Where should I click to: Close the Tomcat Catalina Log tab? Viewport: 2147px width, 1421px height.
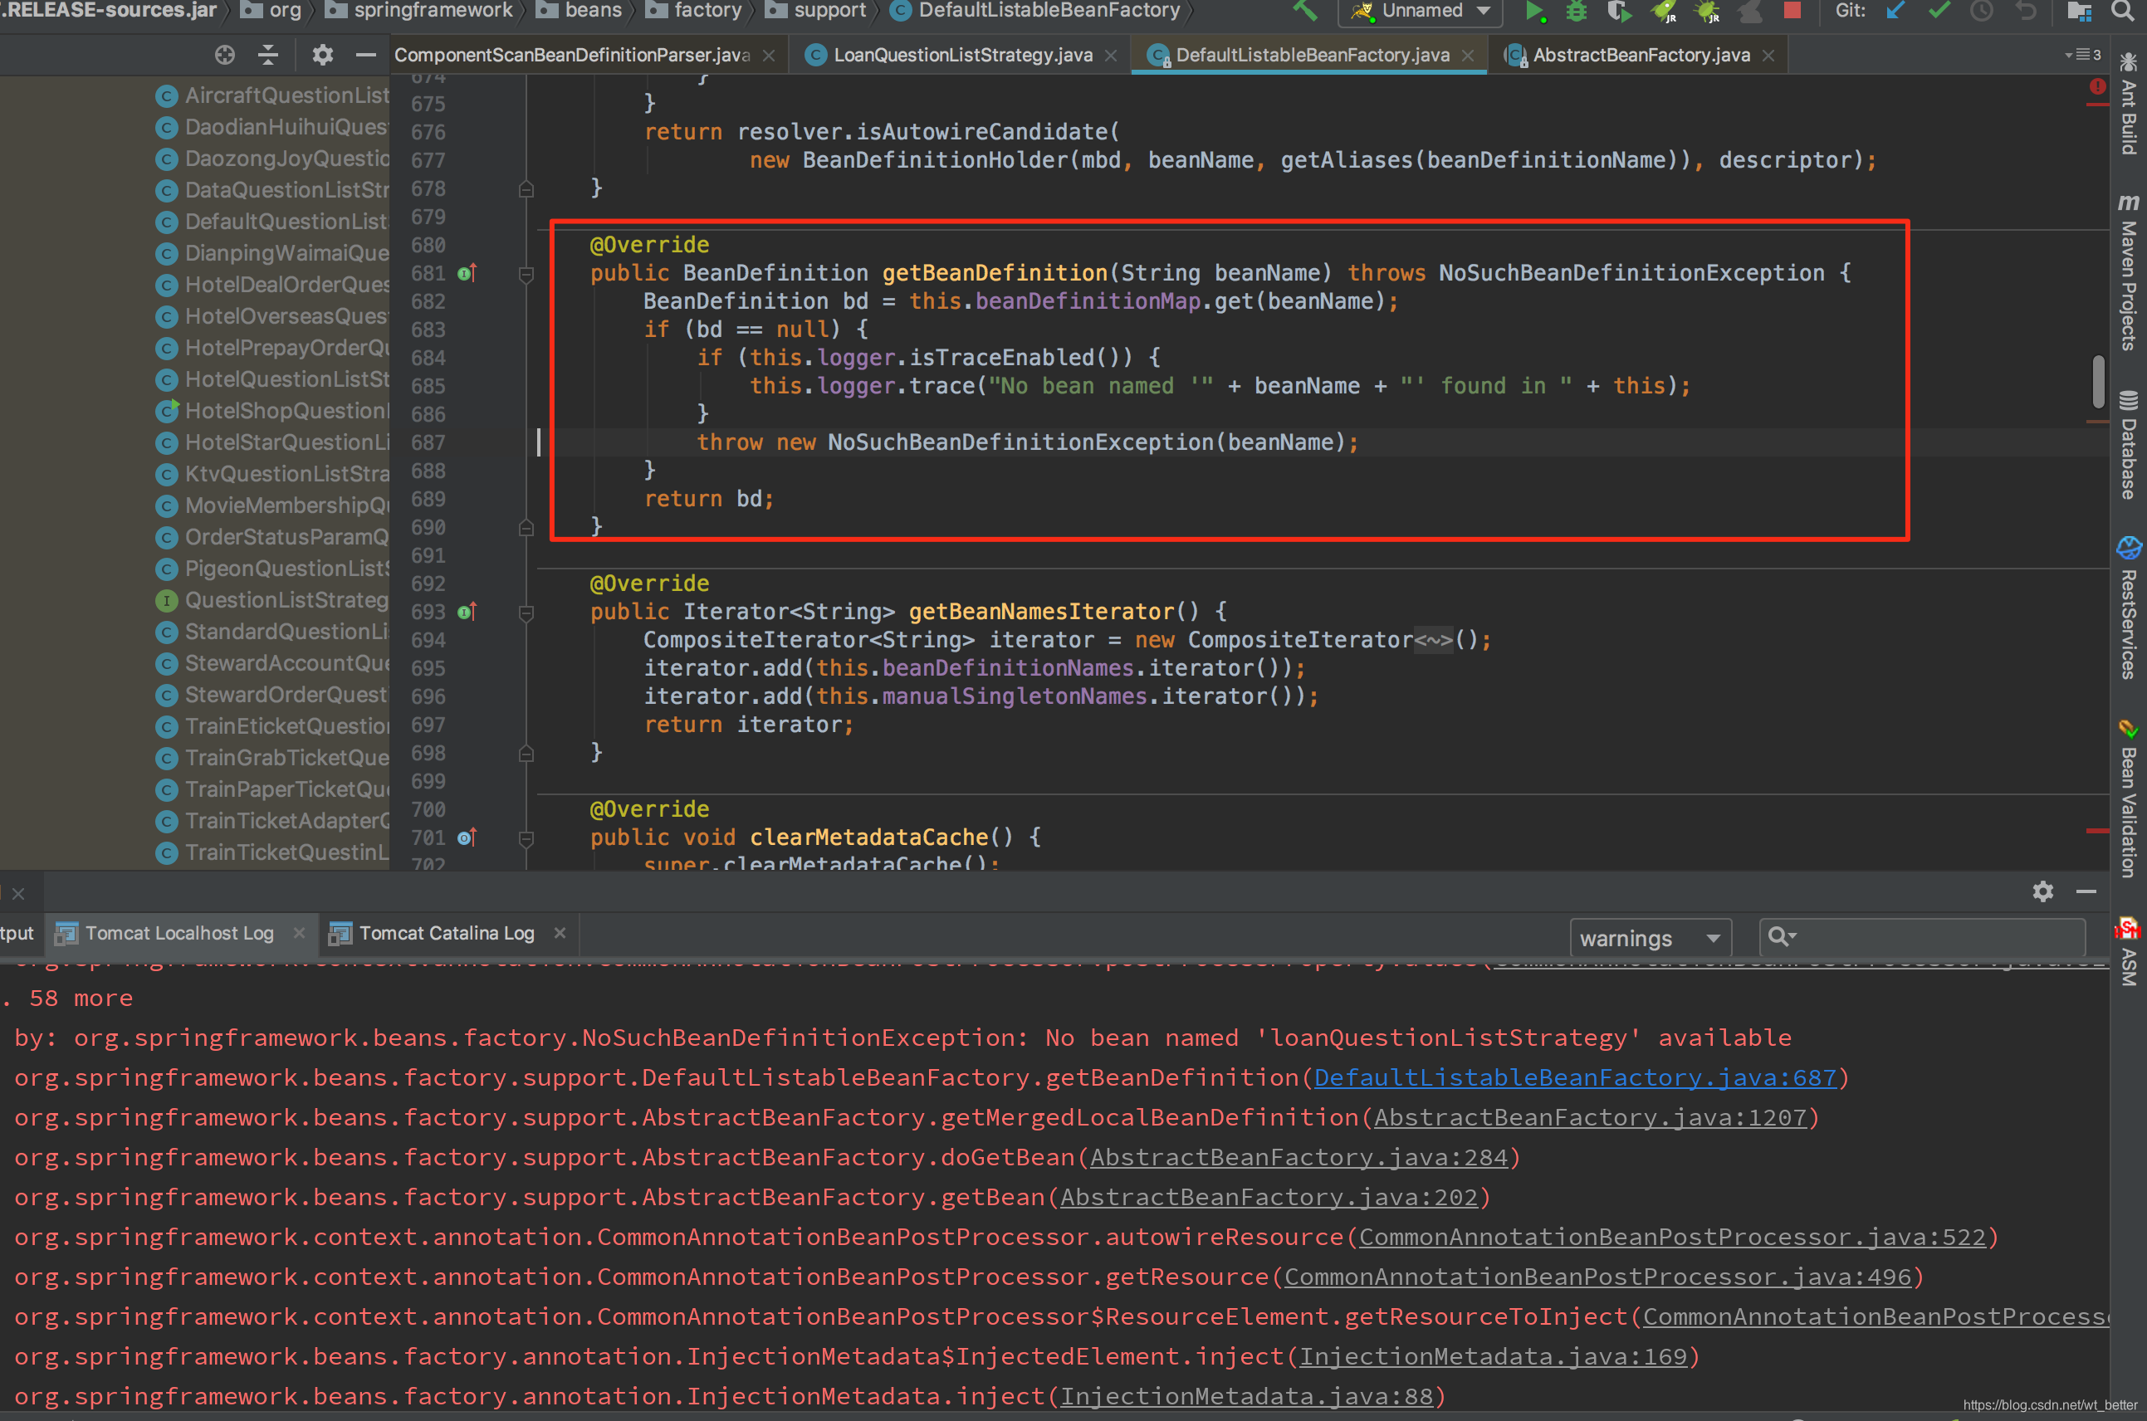(560, 934)
